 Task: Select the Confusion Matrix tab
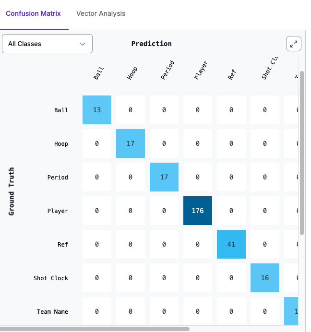34,13
